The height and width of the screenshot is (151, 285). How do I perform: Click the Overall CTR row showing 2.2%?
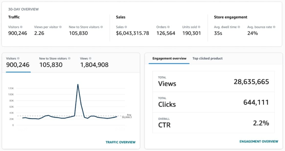tap(213, 123)
